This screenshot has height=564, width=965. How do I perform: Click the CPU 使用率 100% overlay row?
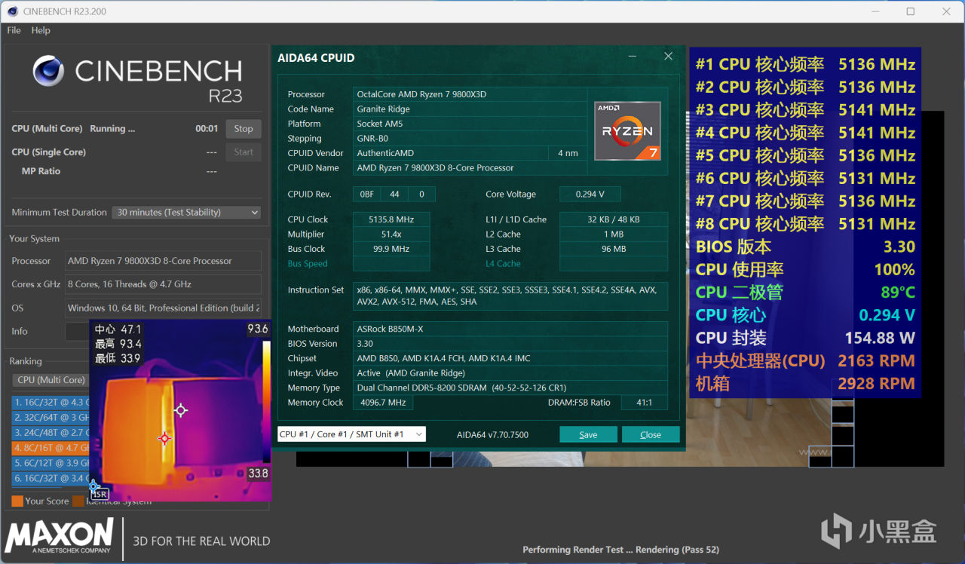pos(805,270)
